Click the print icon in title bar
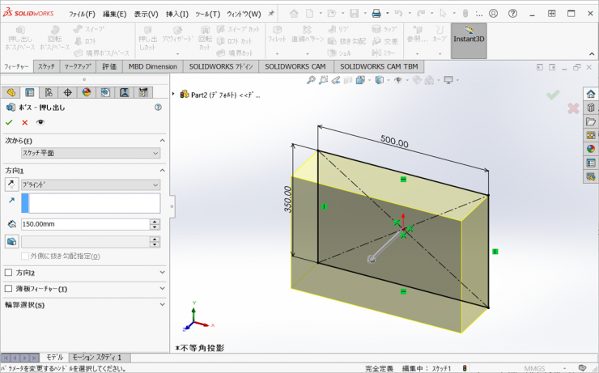The width and height of the screenshot is (599, 373). [x=376, y=14]
